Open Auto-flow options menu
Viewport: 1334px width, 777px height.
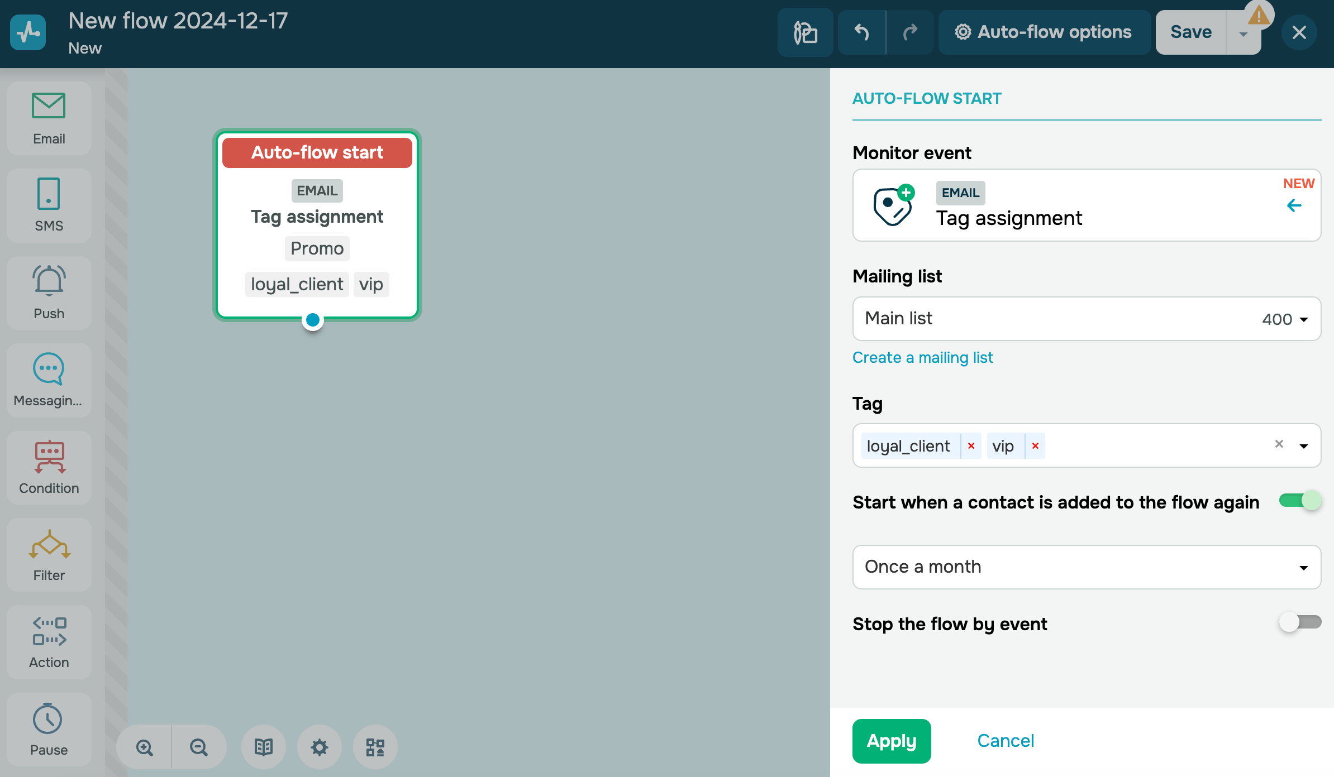pos(1044,32)
